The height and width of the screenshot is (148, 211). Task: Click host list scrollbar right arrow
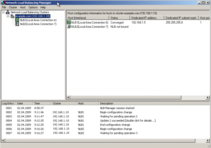208,97
